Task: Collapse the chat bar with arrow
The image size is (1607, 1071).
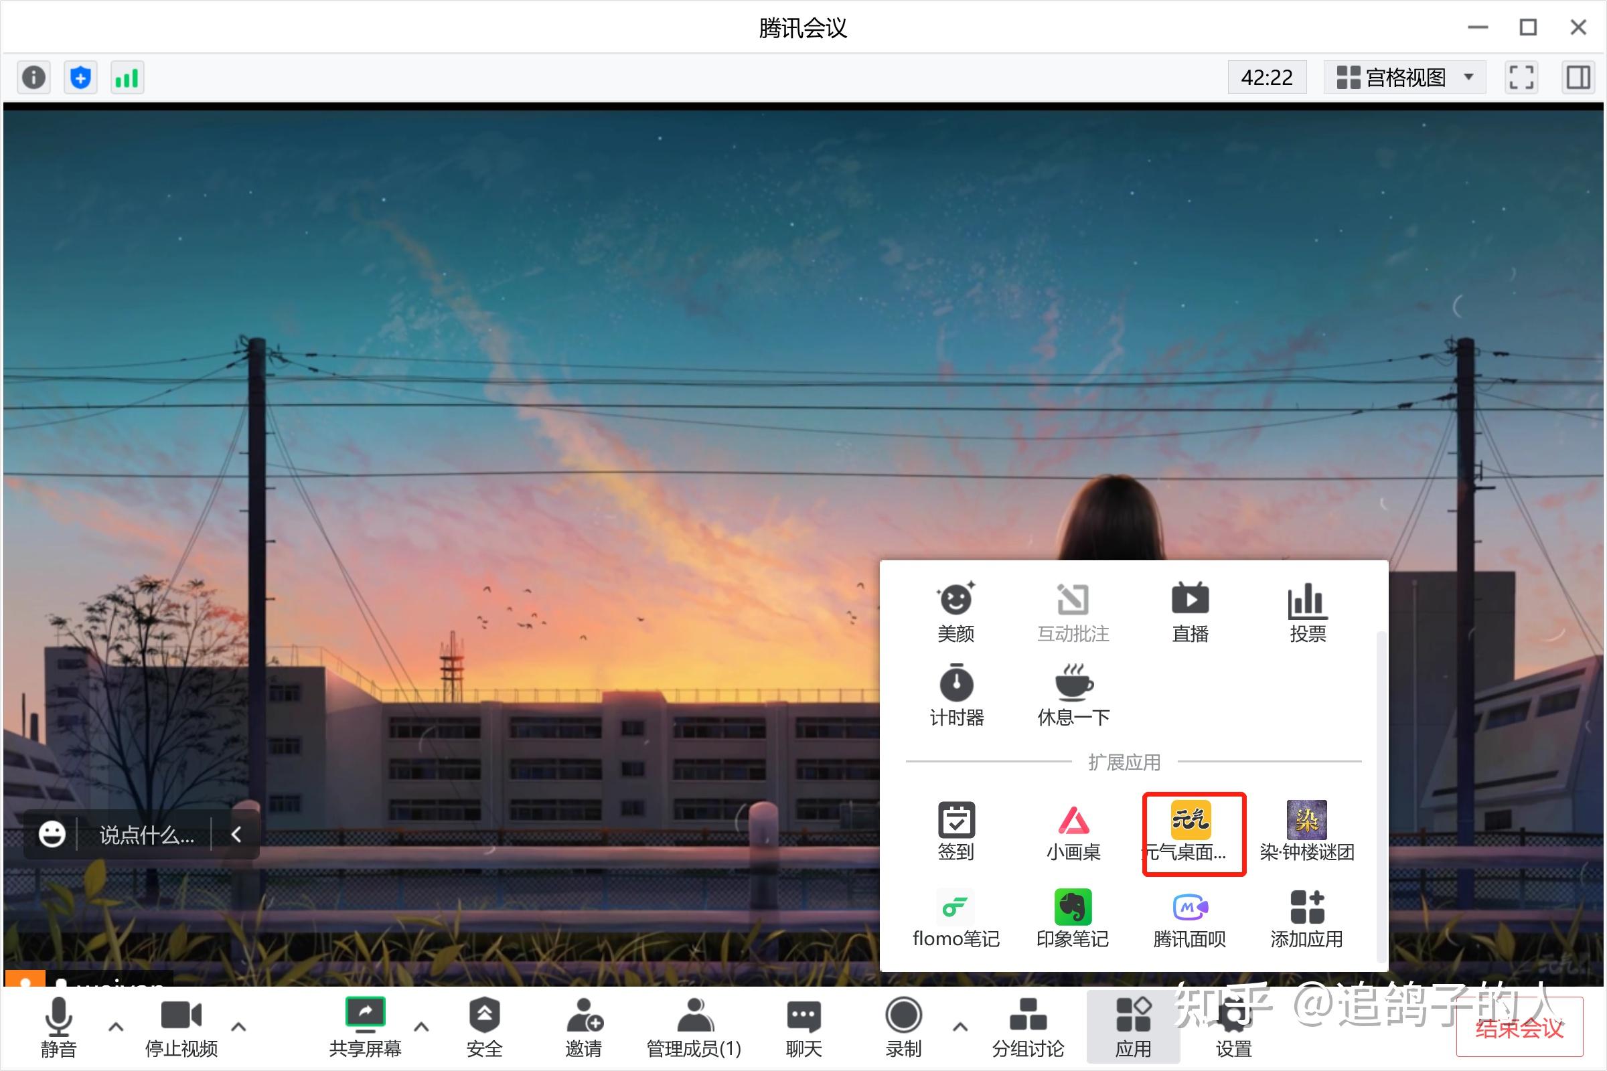Action: [236, 834]
